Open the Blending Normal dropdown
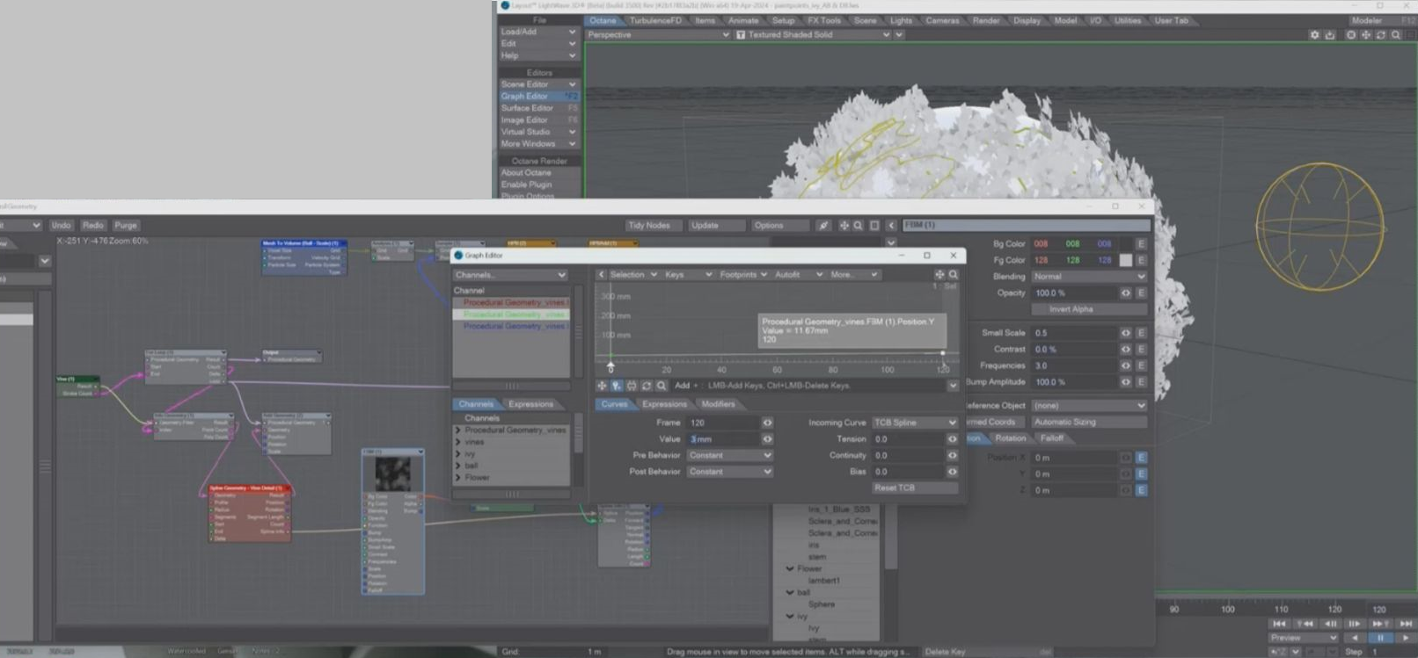The width and height of the screenshot is (1418, 658). (1089, 277)
